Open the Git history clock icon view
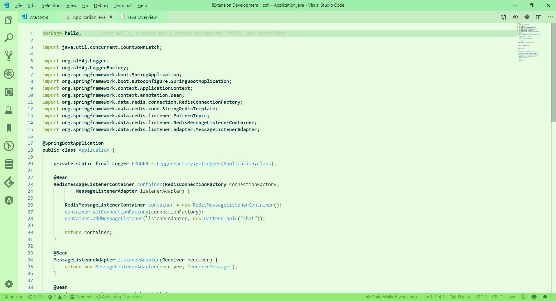Image resolution: width=556 pixels, height=301 pixels. click(9, 146)
